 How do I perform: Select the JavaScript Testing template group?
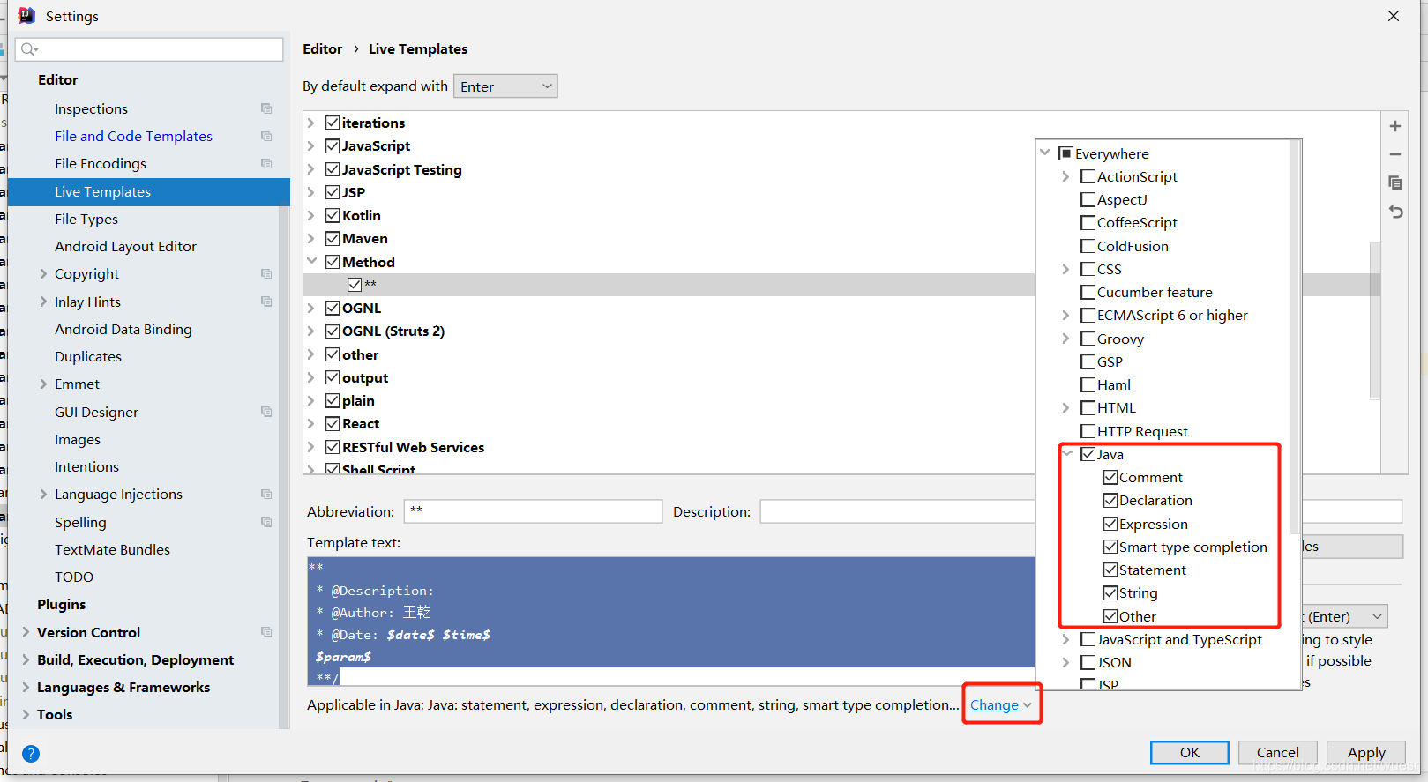pyautogui.click(x=401, y=169)
